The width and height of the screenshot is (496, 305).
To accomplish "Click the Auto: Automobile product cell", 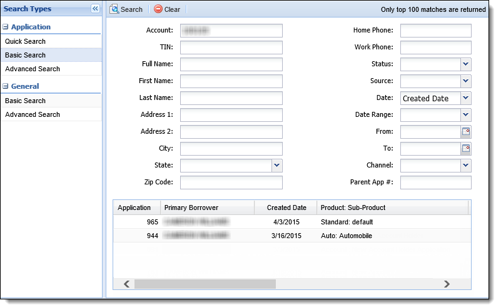I will tap(347, 236).
